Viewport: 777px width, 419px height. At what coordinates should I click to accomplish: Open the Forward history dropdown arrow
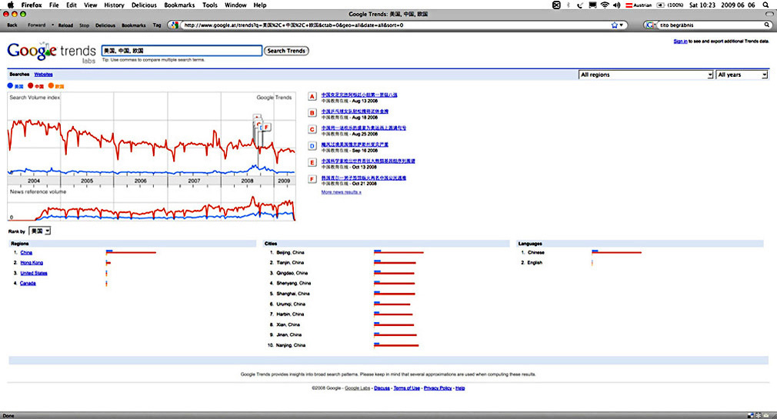click(x=52, y=25)
